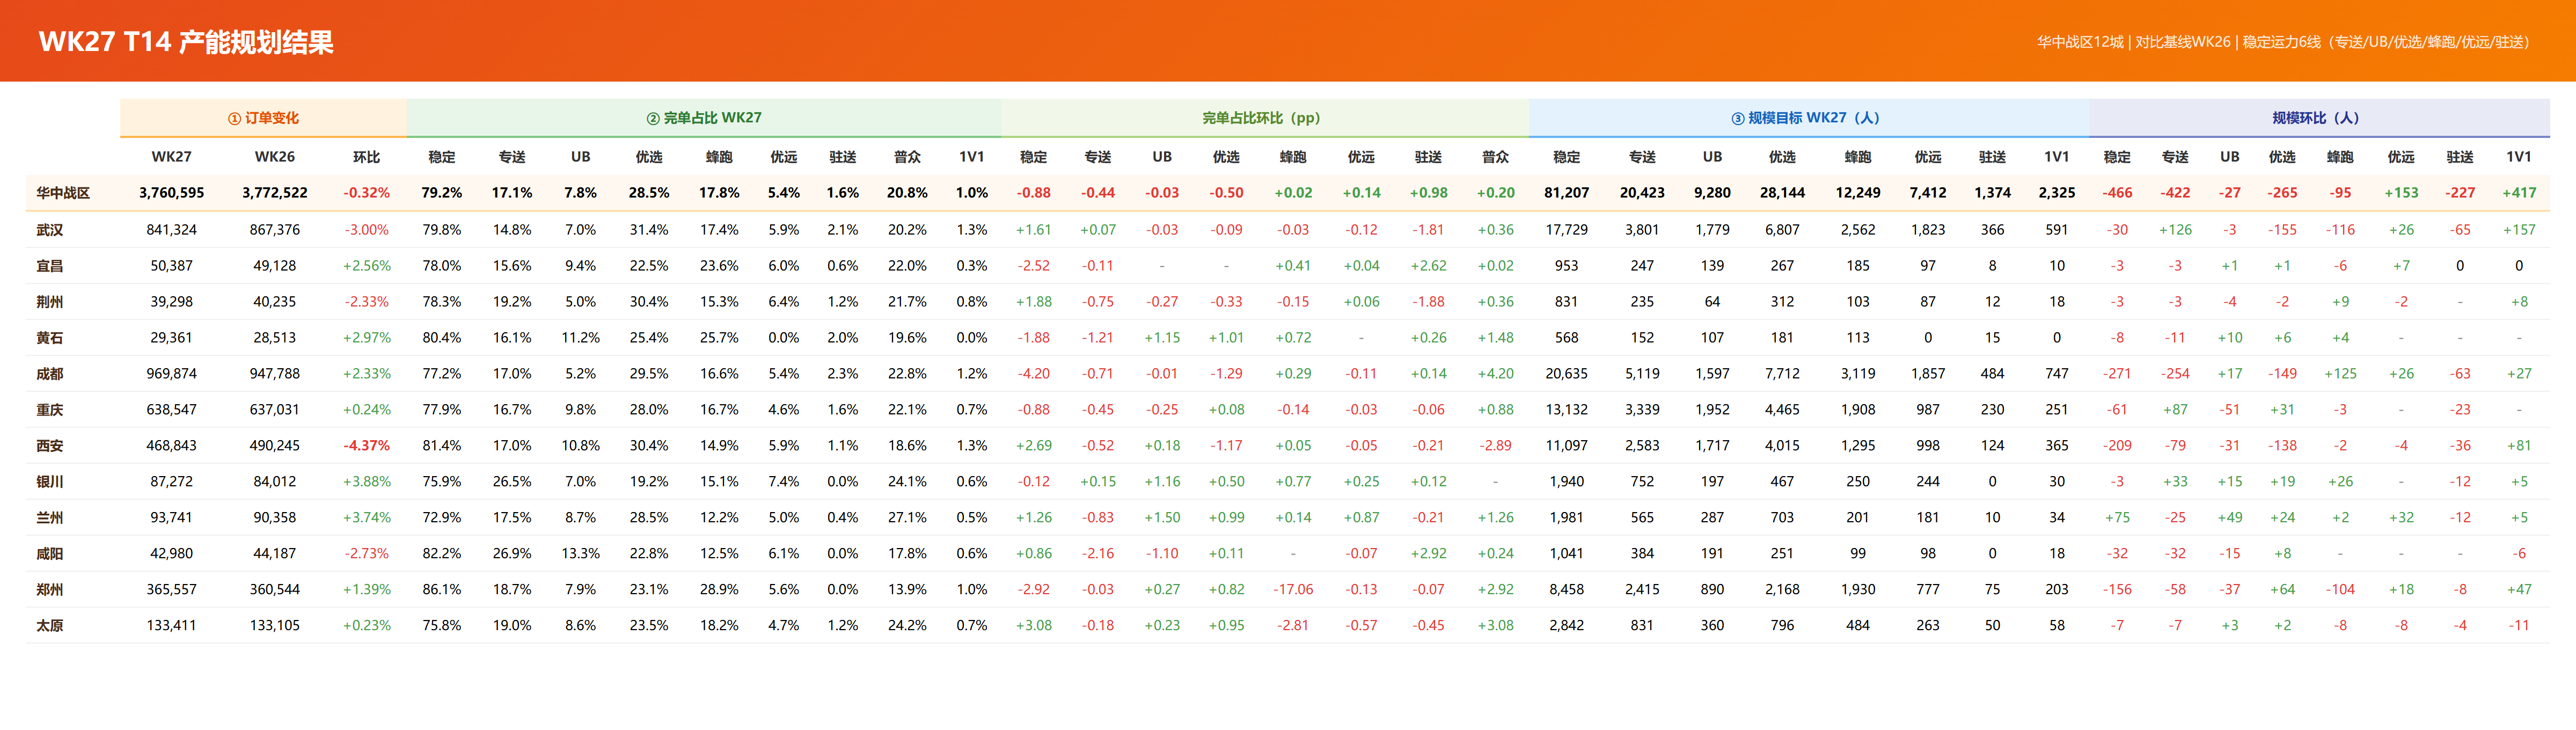This screenshot has height=730, width=2576.
Task: Click the 华中战区 1V1 headcount change +417
Action: (x=2519, y=193)
